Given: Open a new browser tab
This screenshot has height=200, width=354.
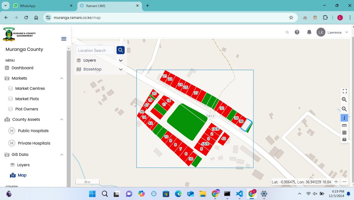Looking at the screenshot, I should click(x=147, y=6).
